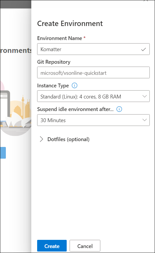Screen dimensions: 155x253
Task: Click the Environment Name label
Action: tap(60, 38)
